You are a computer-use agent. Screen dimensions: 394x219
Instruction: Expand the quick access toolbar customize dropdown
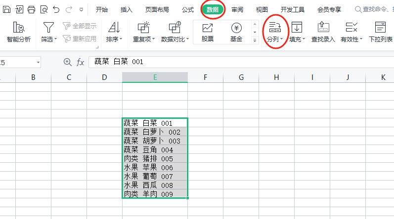click(81, 10)
